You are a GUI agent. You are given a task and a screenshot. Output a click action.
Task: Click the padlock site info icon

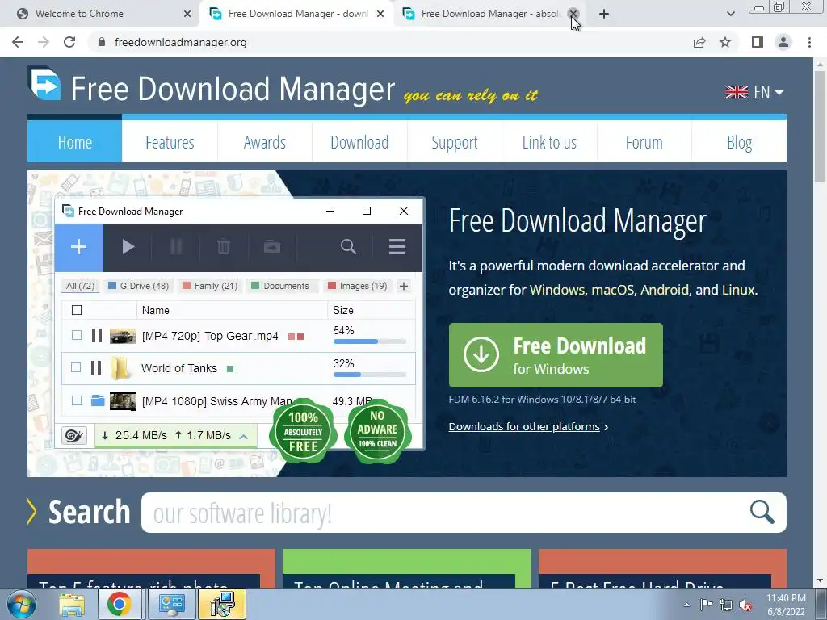coord(102,42)
